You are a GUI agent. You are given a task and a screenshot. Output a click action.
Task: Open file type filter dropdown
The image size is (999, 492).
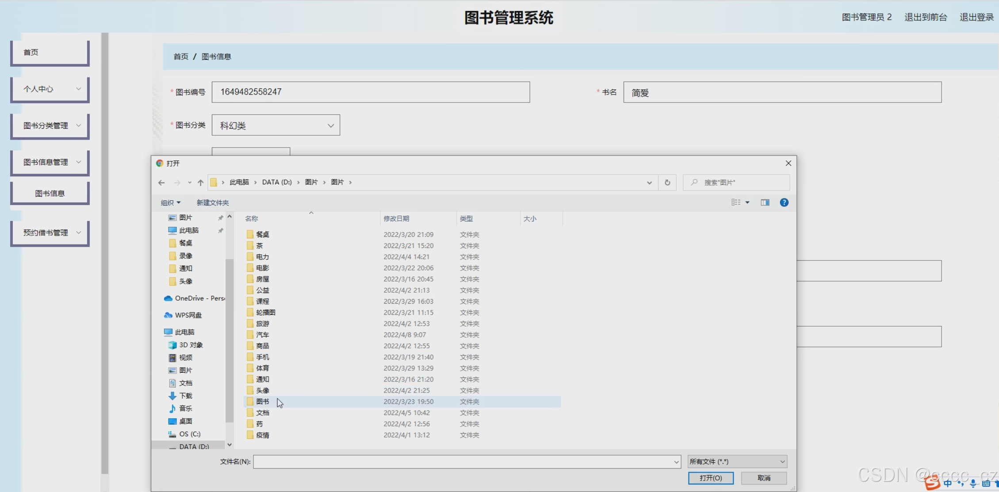[x=737, y=461]
